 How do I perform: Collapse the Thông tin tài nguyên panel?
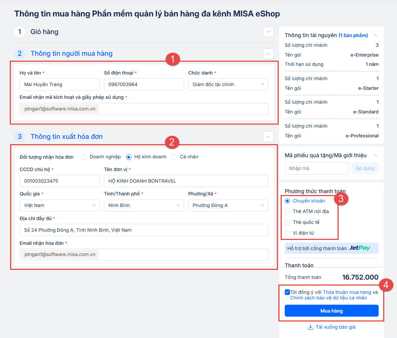tap(376, 35)
